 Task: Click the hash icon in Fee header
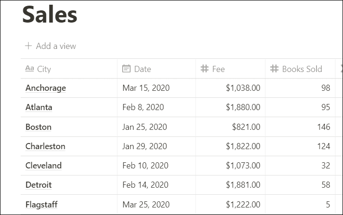click(x=204, y=69)
